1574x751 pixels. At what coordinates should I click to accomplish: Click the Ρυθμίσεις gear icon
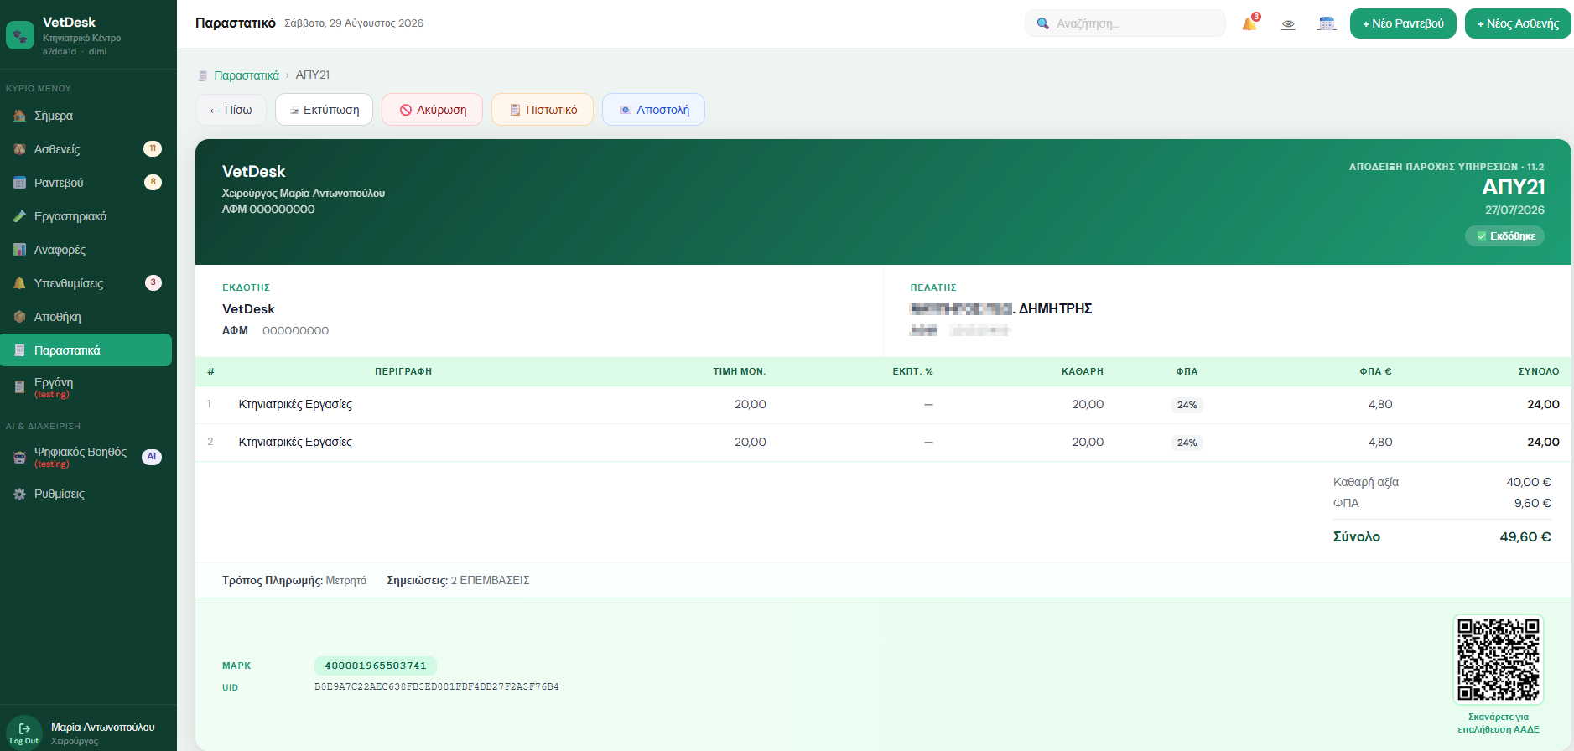coord(19,494)
